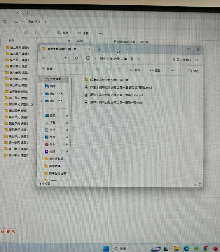Open 排序 dropdown in background window

[x=64, y=33]
